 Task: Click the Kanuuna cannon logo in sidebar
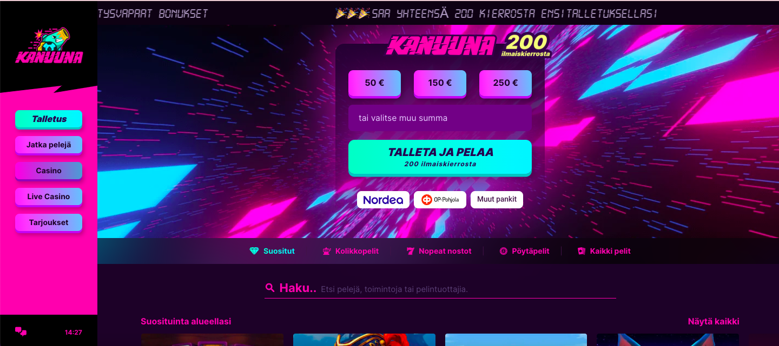(49, 45)
